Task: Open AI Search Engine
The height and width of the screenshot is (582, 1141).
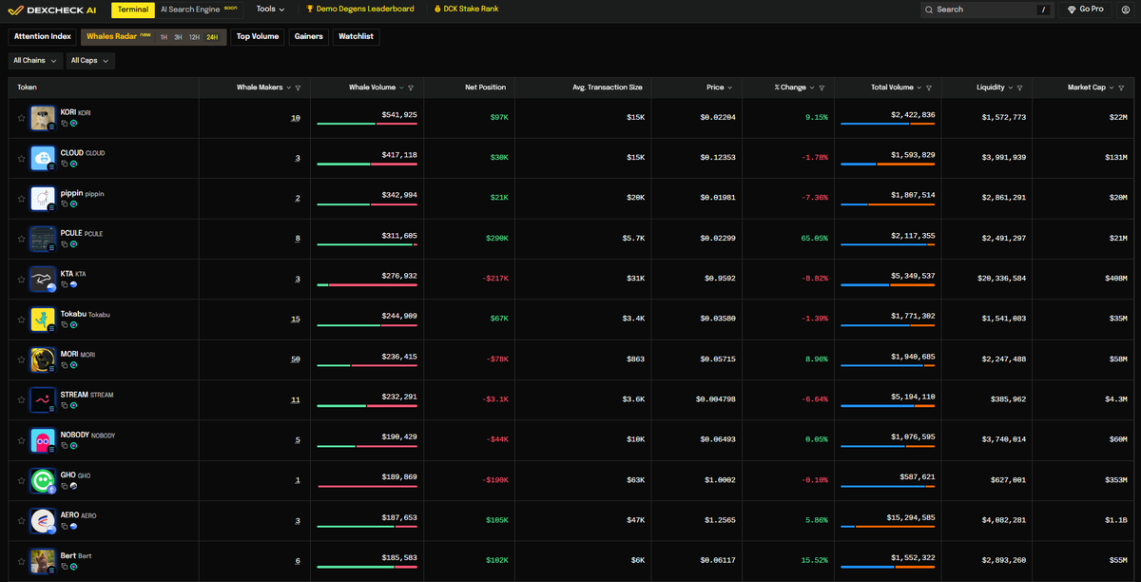Action: [x=199, y=10]
